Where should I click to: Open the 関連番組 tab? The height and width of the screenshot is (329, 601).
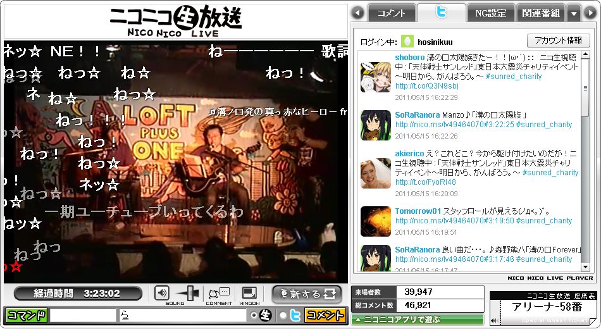[540, 13]
